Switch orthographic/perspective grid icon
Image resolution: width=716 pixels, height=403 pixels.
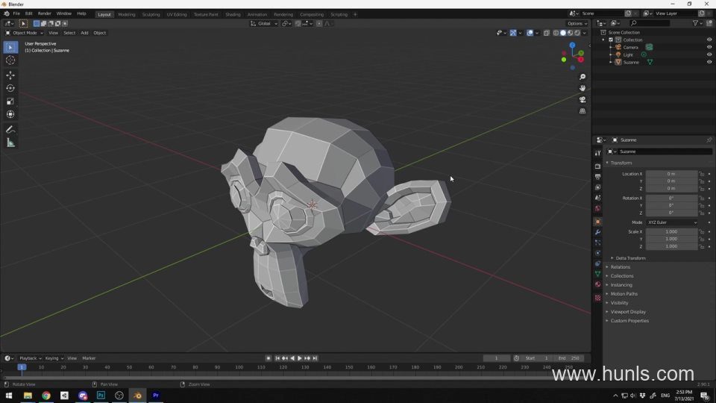pyautogui.click(x=582, y=111)
